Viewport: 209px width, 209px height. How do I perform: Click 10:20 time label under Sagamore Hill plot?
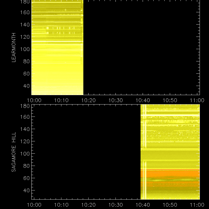89,205
